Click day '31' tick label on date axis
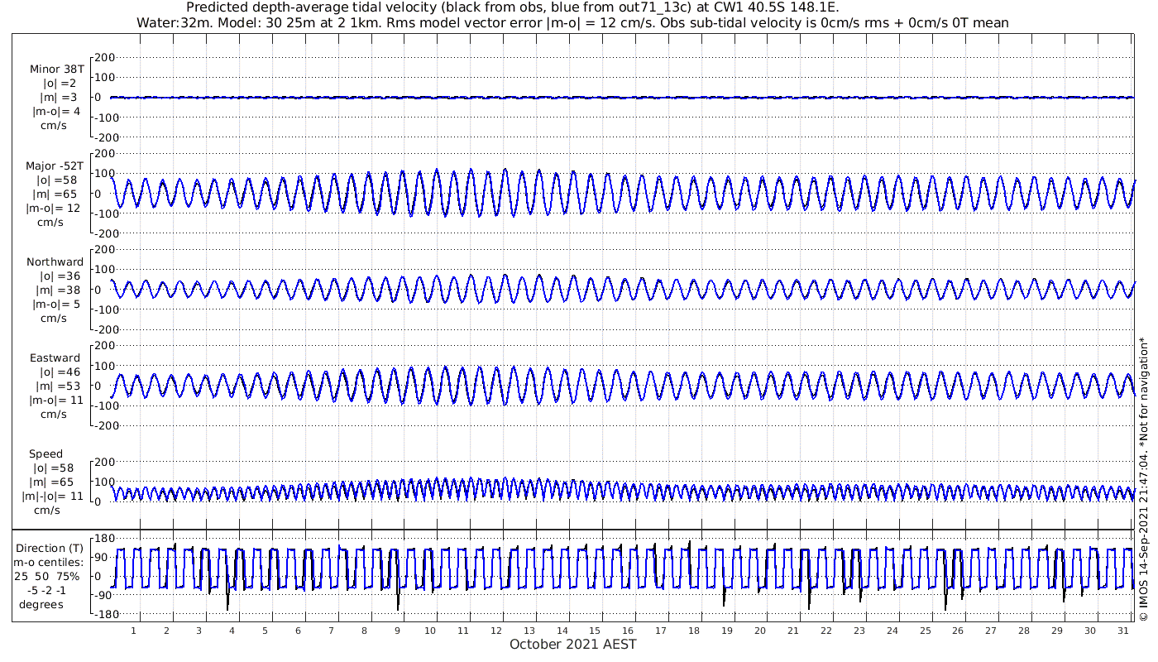Screen dimensions: 1158x662 coord(1123,631)
